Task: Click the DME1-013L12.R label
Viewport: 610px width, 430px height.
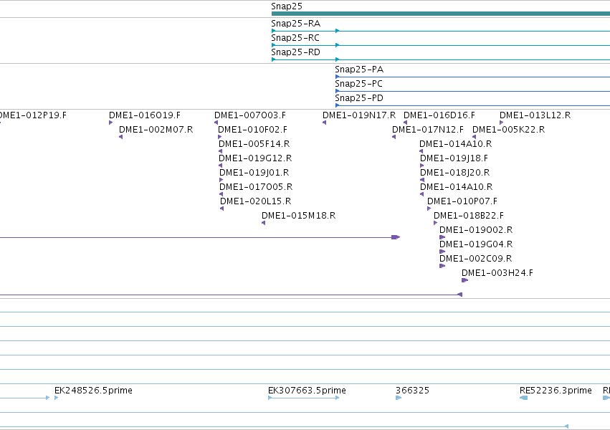Action: [x=535, y=115]
